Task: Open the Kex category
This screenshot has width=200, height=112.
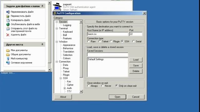Action: coord(69,82)
